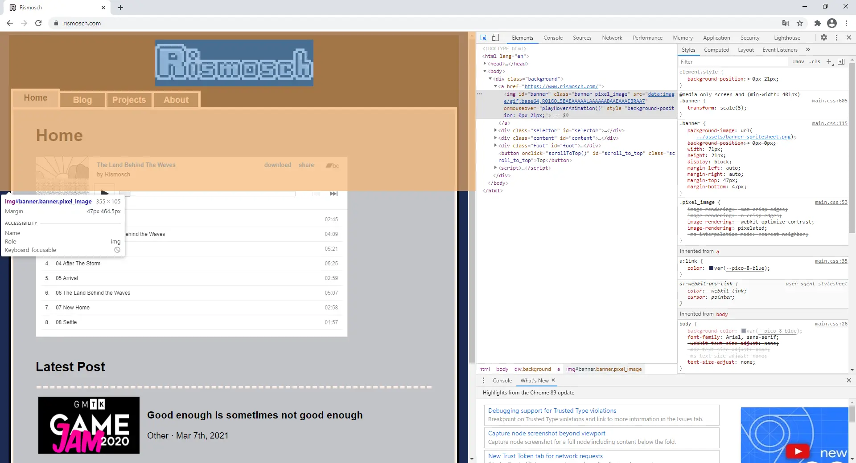The image size is (856, 463).
Task: Open the GMTK Game Jam 2020 post thumbnail
Action: click(x=89, y=425)
